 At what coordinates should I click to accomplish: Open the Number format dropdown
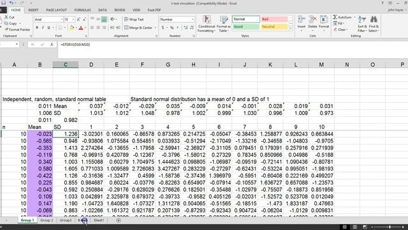[x=193, y=20]
